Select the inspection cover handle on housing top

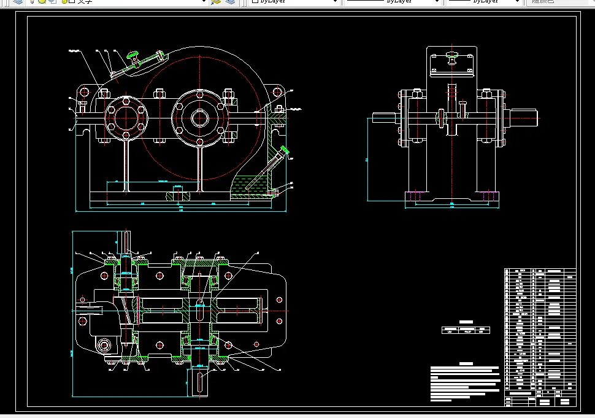tap(133, 57)
